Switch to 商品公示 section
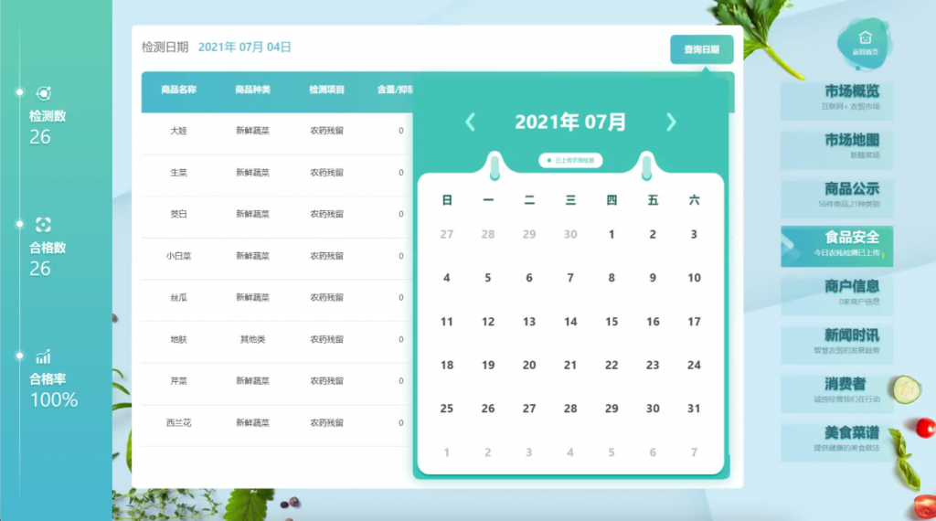Screen dimensions: 936x521 [x=835, y=194]
